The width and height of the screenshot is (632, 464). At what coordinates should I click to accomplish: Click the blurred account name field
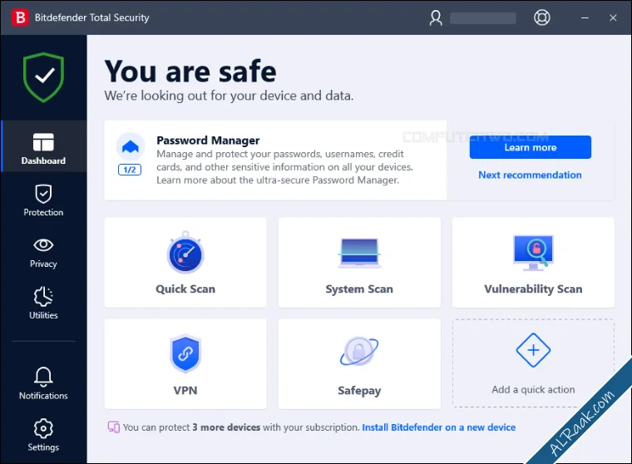pos(483,18)
